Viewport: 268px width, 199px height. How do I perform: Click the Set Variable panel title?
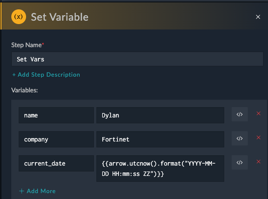(x=60, y=17)
